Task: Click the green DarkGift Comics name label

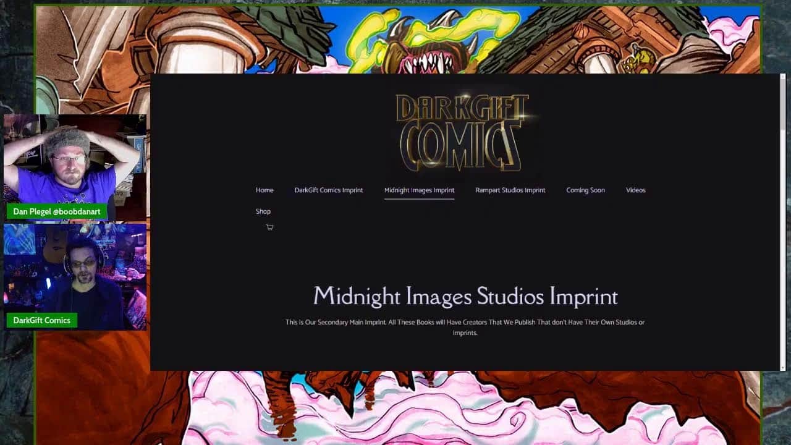Action: pyautogui.click(x=41, y=321)
